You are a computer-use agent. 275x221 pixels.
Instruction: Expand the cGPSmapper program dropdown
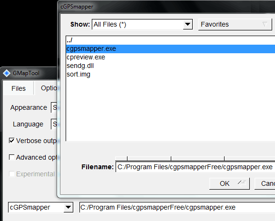pos(68,207)
